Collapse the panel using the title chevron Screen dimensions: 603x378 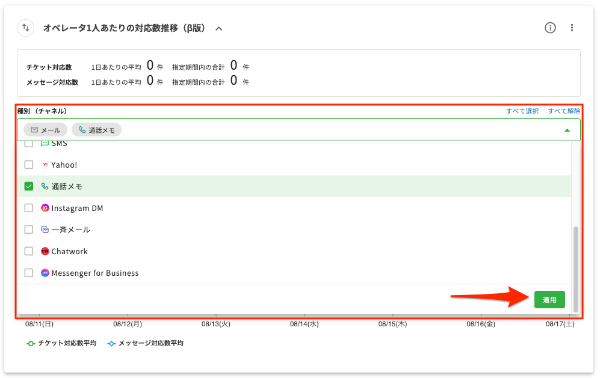tap(219, 28)
